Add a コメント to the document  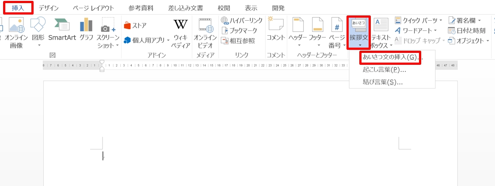(276, 26)
